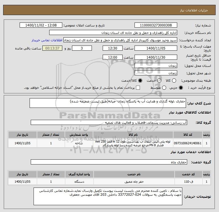Click the response deadline time 12:30 field
Viewport: 219px width, 212px height.
[x=113, y=48]
